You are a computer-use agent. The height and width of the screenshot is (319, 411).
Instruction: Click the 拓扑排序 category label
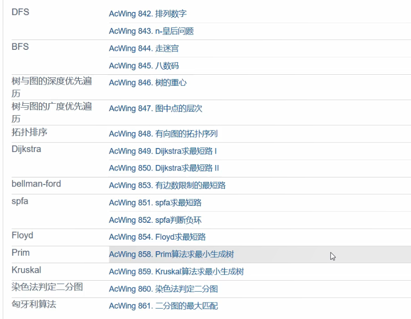point(29,132)
